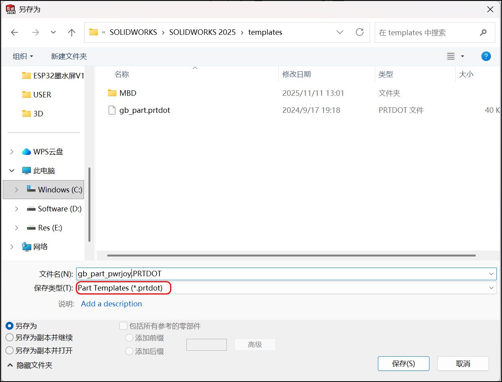Sort by 修改日期 column header
502x382 pixels.
pos(297,74)
